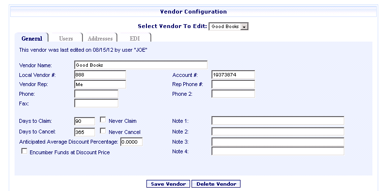Click the General tab
The height and width of the screenshot is (191, 385).
pyautogui.click(x=32, y=39)
